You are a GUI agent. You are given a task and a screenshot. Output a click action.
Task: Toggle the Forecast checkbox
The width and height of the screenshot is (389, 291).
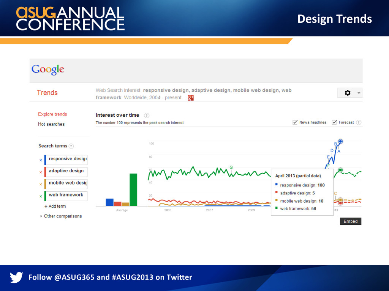point(334,122)
